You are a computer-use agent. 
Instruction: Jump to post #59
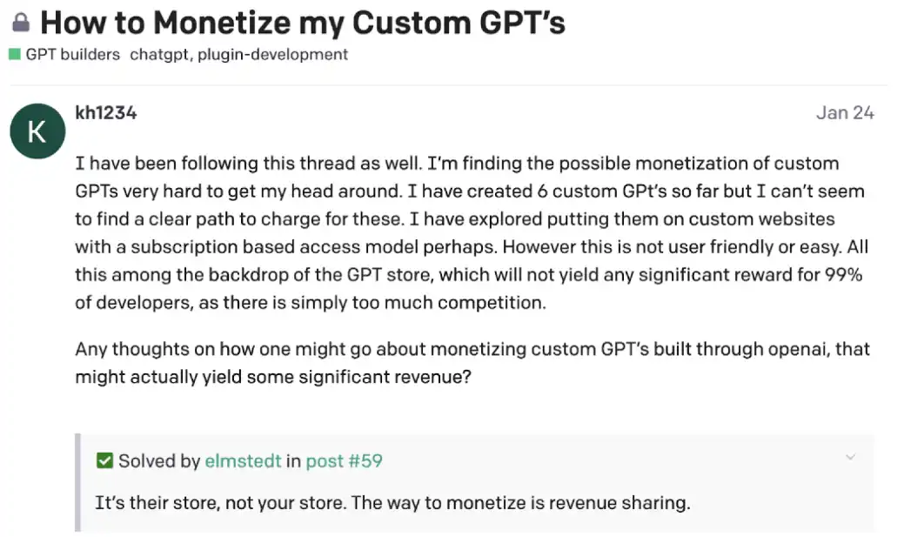coord(344,460)
